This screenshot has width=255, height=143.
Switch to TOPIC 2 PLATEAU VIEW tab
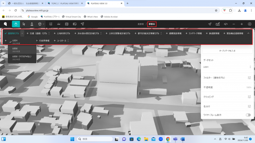(x=65, y=4)
